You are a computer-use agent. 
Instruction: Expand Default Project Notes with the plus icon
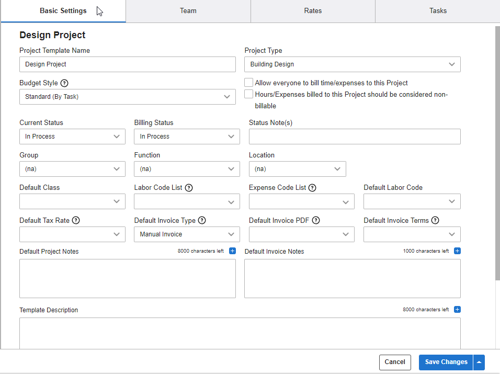click(232, 251)
